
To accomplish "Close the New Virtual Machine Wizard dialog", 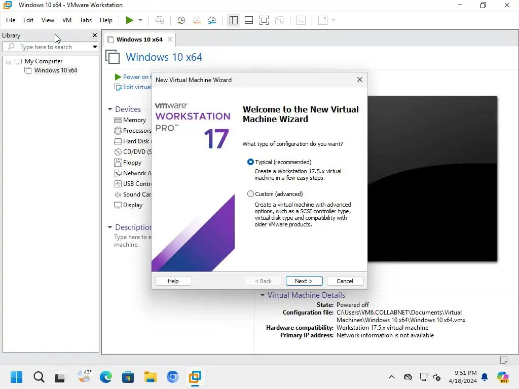I will [x=360, y=80].
